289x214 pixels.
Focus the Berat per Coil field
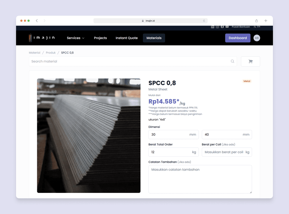224,152
